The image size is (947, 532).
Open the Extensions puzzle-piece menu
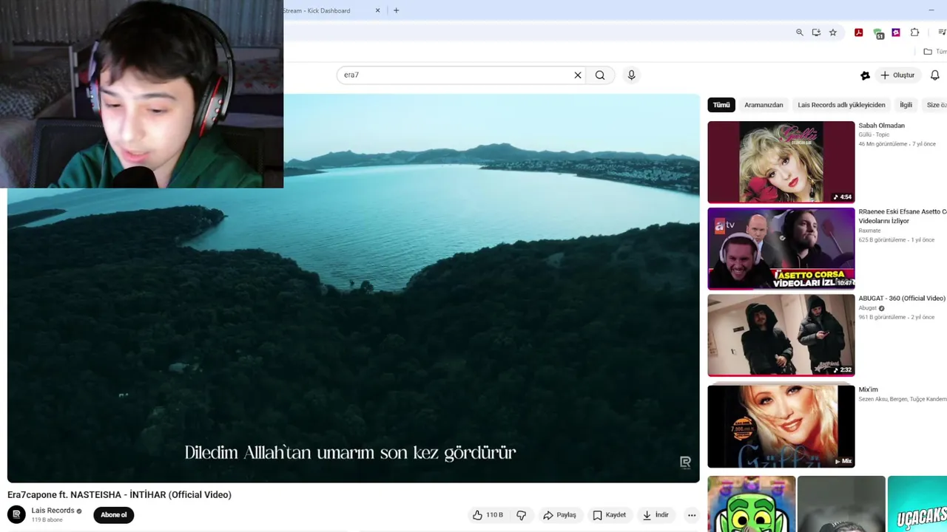pyautogui.click(x=914, y=33)
